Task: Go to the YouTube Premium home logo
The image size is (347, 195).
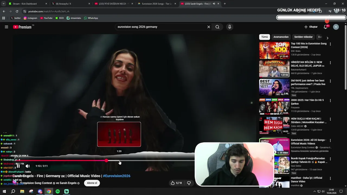Action: (22, 27)
